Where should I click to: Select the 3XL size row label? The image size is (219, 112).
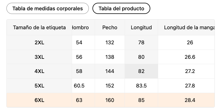[39, 57]
